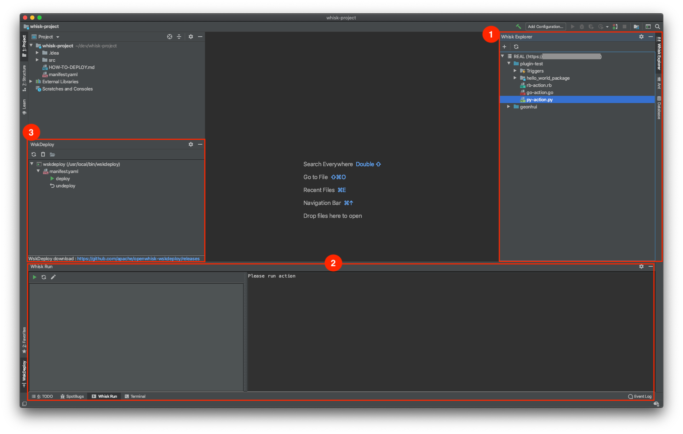The width and height of the screenshot is (683, 434).
Task: Add a new endpoint in Whisk Explorer
Action: point(504,47)
